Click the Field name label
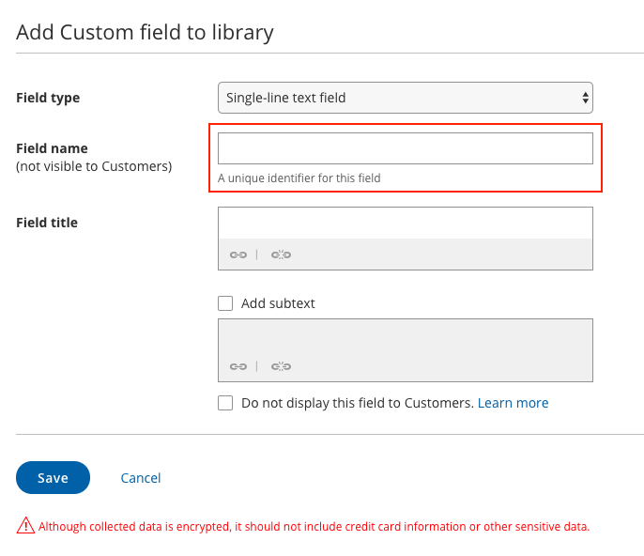Image resolution: width=644 pixels, height=556 pixels. click(x=52, y=148)
